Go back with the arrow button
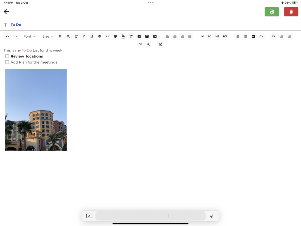 (6, 11)
